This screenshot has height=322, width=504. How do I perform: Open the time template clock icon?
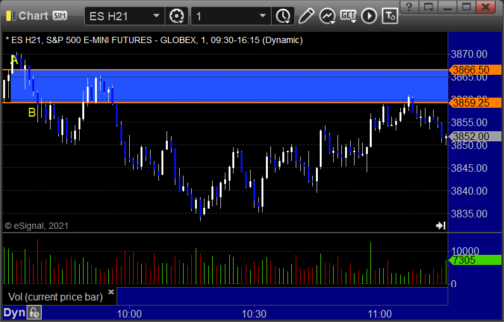[x=283, y=16]
